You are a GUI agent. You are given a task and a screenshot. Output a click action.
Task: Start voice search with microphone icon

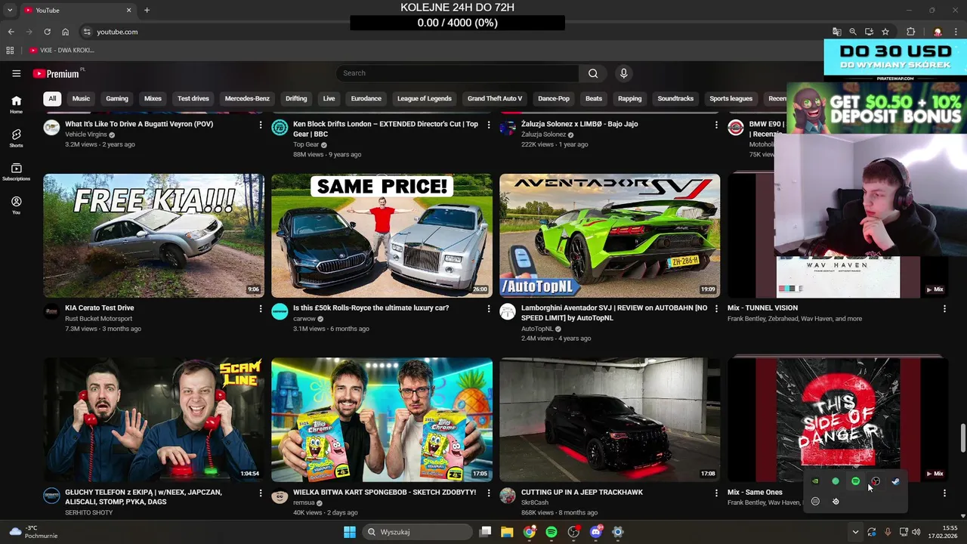pos(623,73)
